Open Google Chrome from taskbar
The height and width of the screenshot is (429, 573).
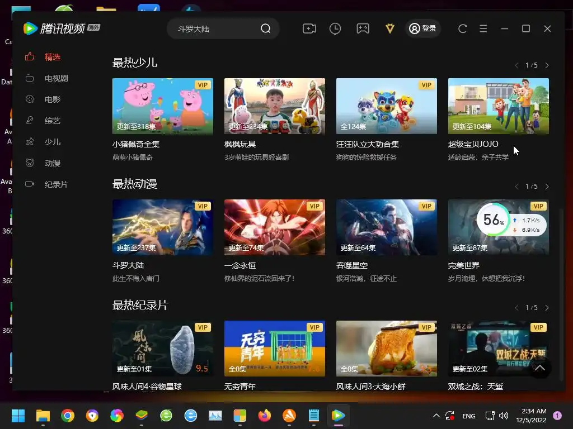click(x=68, y=416)
